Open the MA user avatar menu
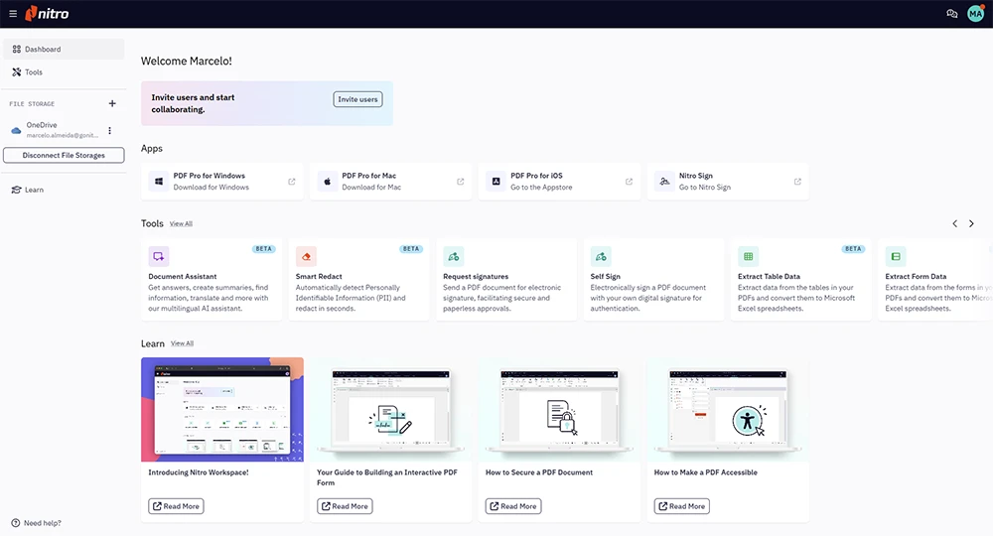 [975, 13]
